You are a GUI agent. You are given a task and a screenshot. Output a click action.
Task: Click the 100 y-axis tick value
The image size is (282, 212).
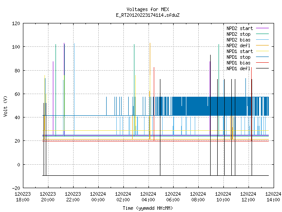click(16, 47)
